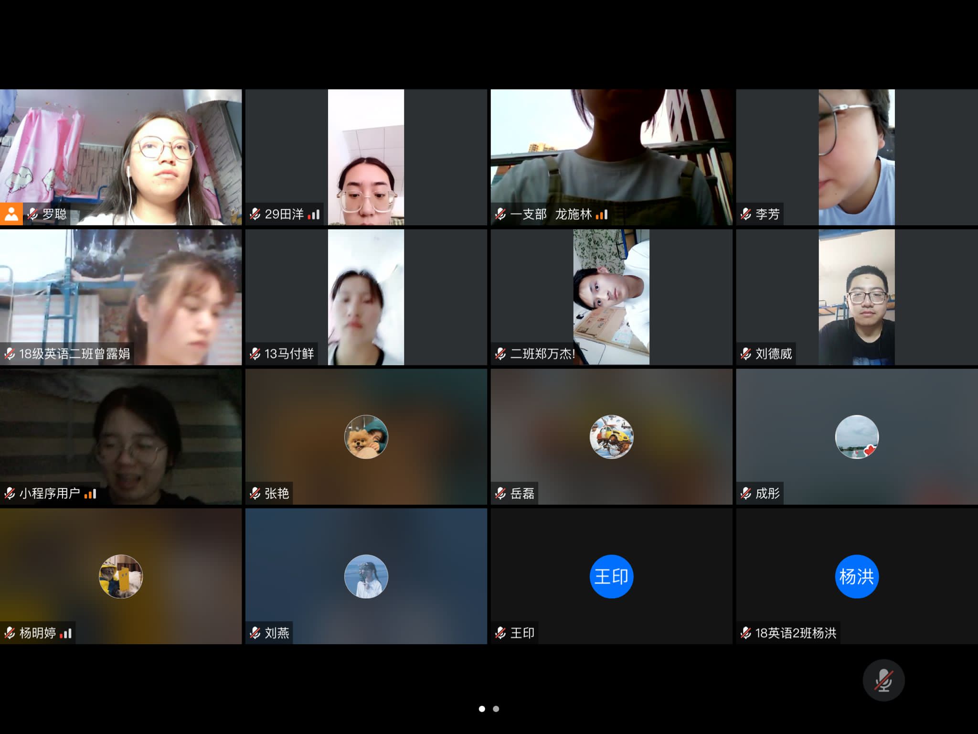
Task: Click the name label 13马付鲜
Action: point(289,354)
